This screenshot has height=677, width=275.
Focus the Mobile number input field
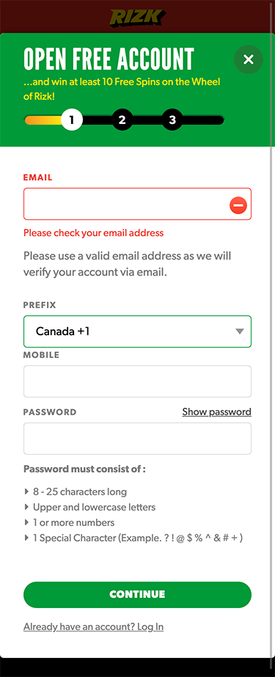(137, 381)
